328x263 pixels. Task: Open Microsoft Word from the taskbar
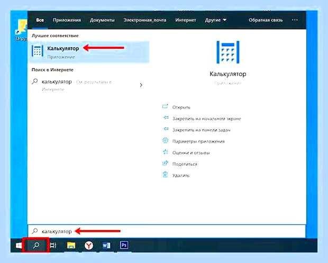pos(106,245)
